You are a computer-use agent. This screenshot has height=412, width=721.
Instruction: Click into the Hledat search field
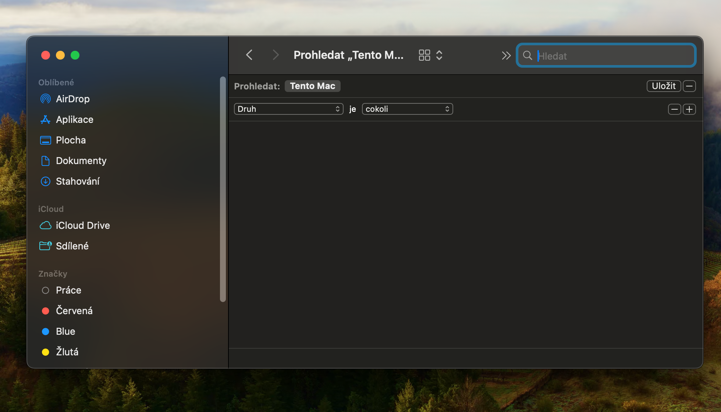pos(611,56)
